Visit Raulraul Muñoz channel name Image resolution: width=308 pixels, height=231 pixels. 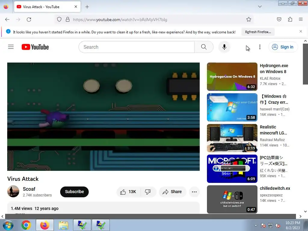click(x=272, y=140)
